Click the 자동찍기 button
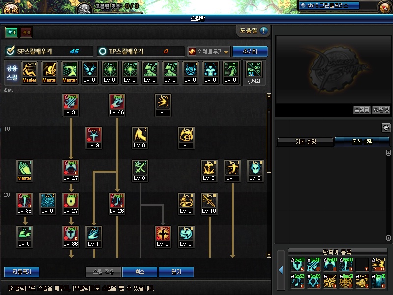 point(22,272)
